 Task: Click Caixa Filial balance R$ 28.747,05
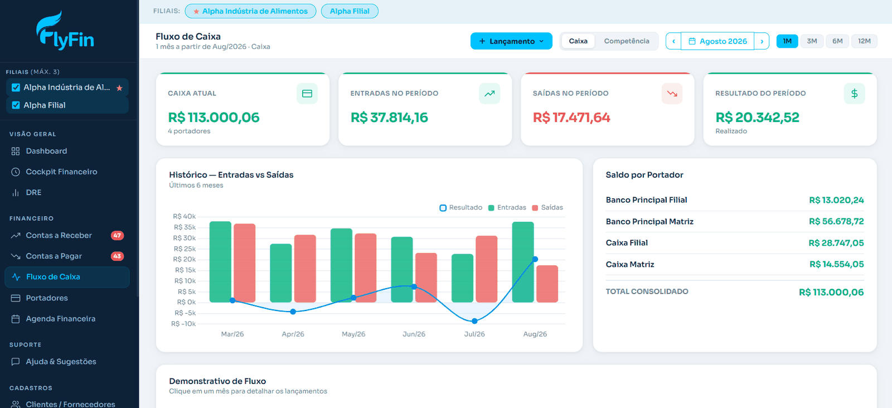coord(836,243)
